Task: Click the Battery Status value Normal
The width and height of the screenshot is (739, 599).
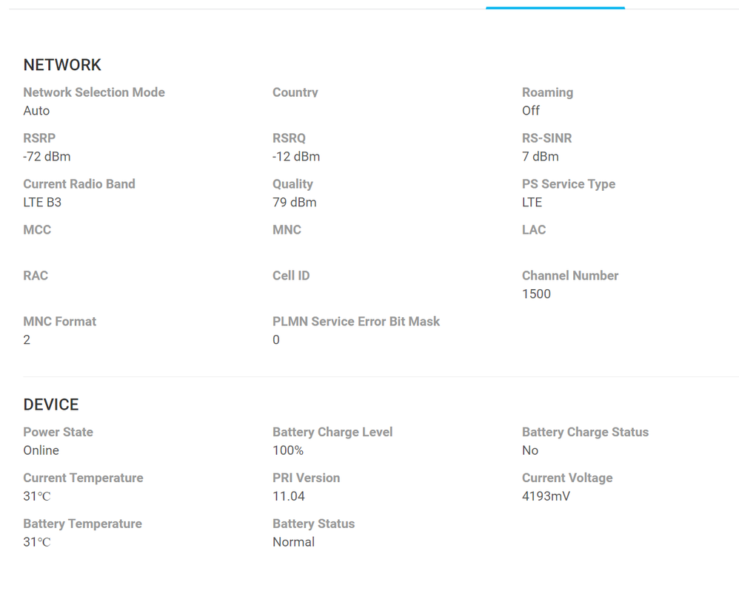Action: pyautogui.click(x=293, y=543)
